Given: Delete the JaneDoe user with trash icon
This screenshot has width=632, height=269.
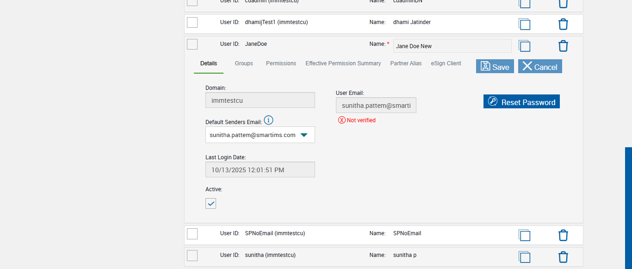Looking at the screenshot, I should click(563, 46).
